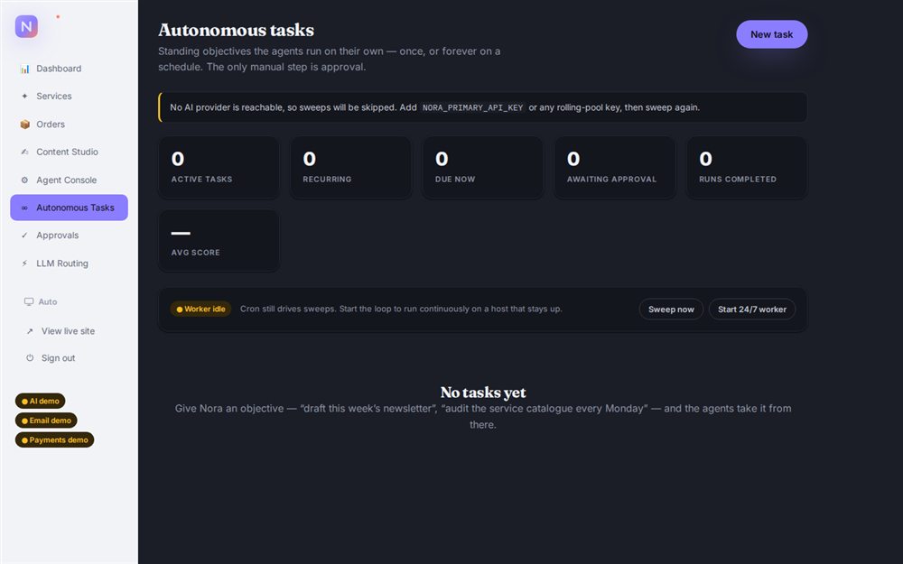Screen dimensions: 903x564
Task: Open the Orders section
Action: pos(70,125)
